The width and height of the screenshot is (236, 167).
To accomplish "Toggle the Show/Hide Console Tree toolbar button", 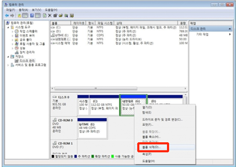I will click(x=25, y=16).
